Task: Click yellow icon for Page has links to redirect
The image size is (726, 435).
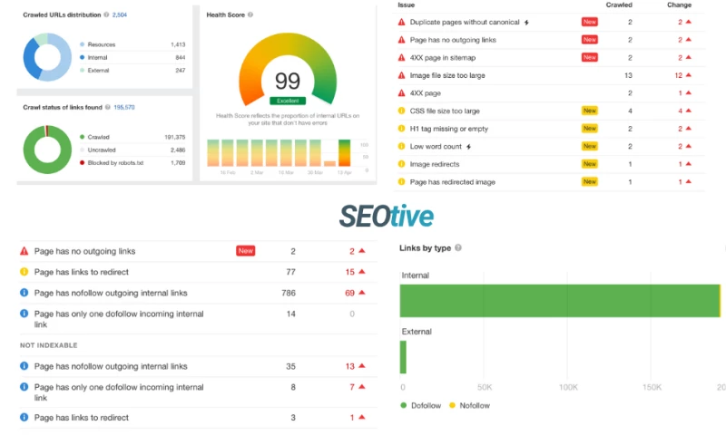Action: point(25,272)
